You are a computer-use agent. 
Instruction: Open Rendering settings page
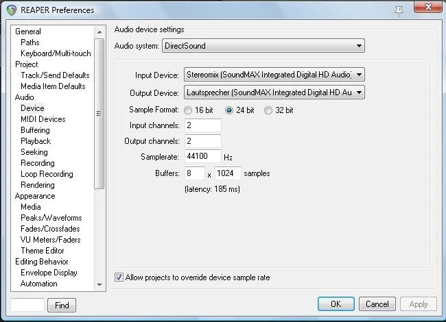pyautogui.click(x=38, y=185)
